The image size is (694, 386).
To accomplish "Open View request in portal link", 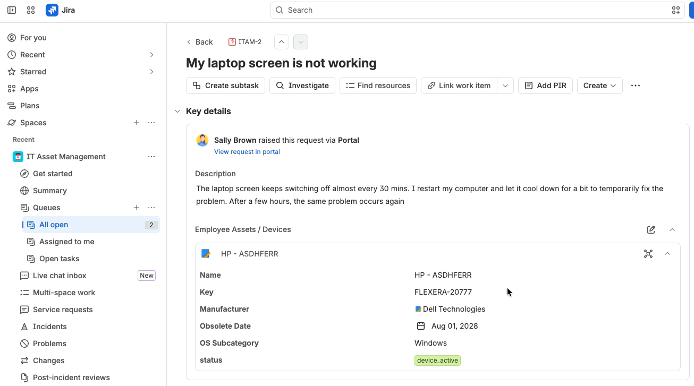I will (247, 152).
